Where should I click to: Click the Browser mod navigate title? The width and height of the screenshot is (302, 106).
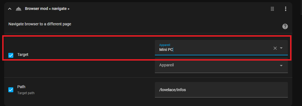tap(47, 9)
